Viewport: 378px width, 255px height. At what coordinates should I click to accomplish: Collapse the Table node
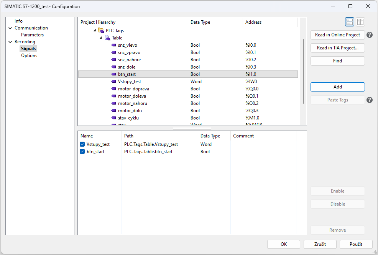(x=101, y=38)
